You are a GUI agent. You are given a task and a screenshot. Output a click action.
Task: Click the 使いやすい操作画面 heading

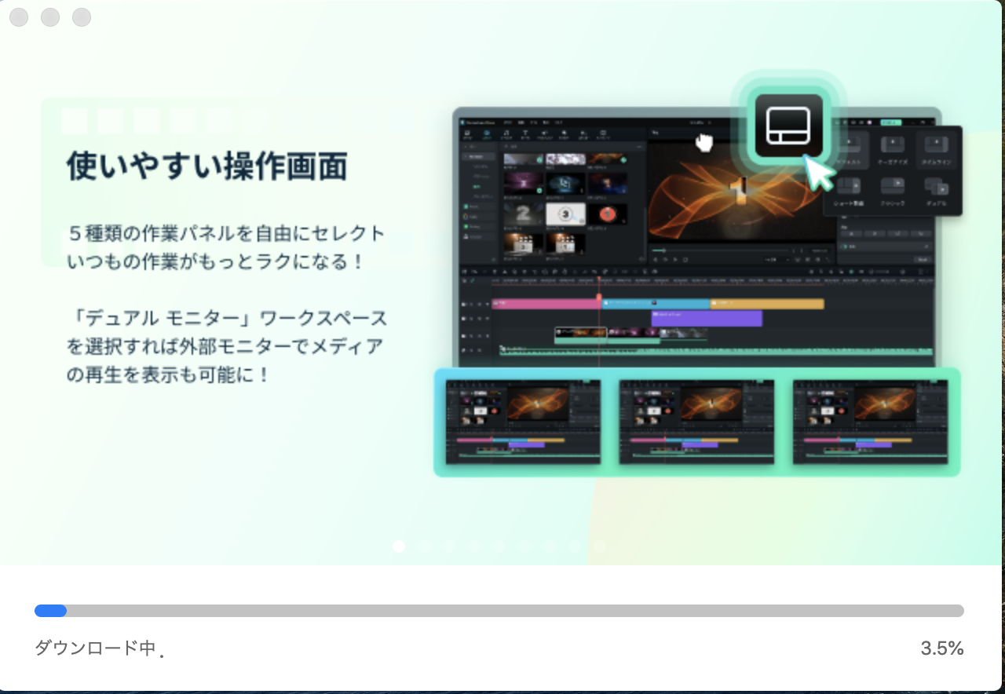coord(206,166)
